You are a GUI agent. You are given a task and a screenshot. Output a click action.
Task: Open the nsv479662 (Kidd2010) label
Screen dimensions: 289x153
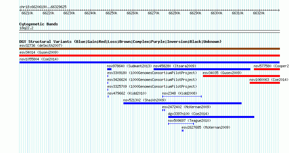pyautogui.click(x=127, y=93)
